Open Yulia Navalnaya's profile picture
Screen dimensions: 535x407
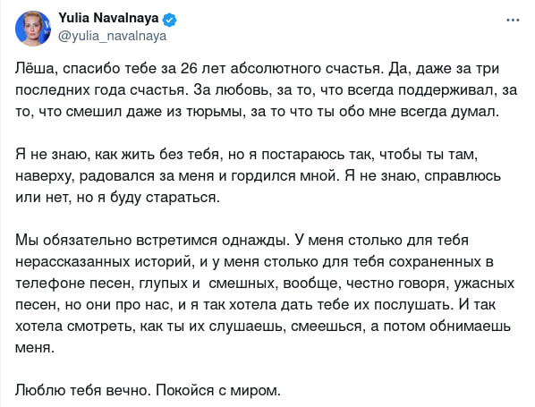coord(33,28)
